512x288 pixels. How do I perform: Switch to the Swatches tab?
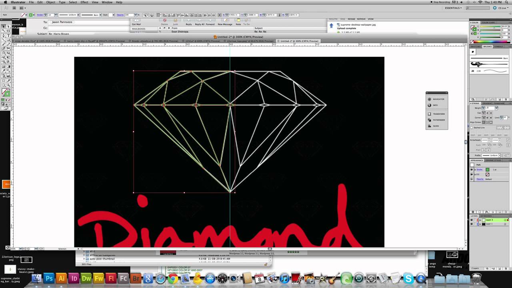pyautogui.click(x=476, y=46)
